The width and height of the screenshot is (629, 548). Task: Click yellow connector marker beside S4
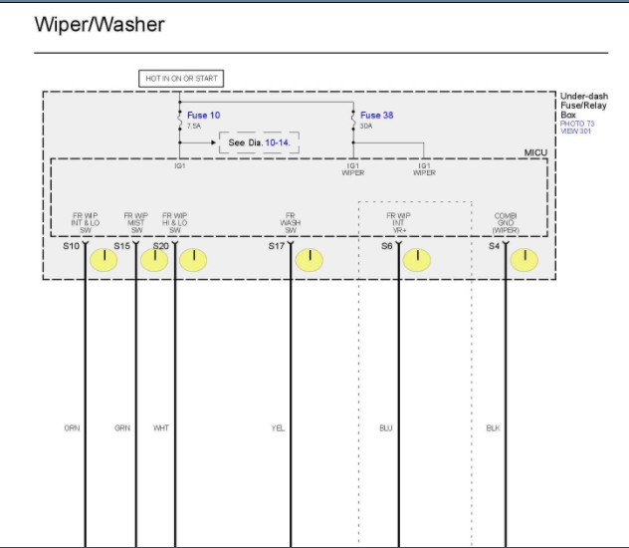(524, 260)
